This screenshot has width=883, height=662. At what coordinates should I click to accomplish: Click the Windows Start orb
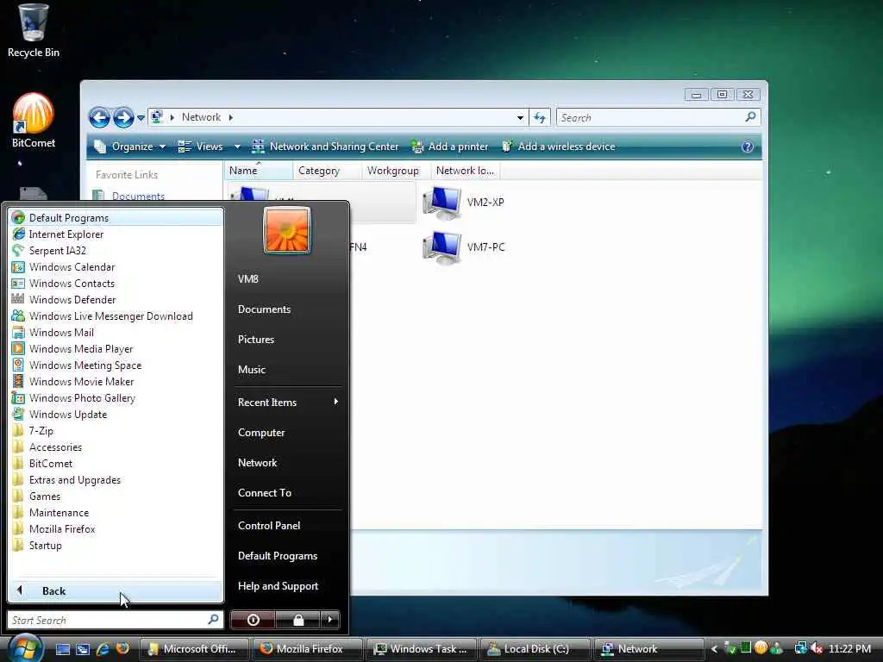(25, 647)
